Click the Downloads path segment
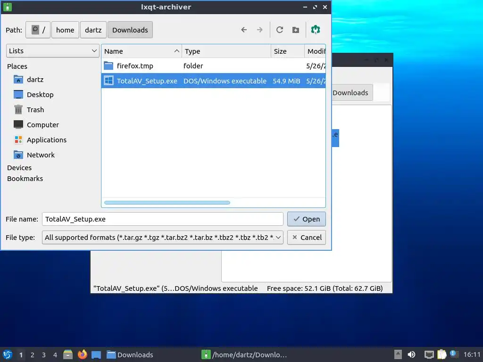 click(x=130, y=30)
